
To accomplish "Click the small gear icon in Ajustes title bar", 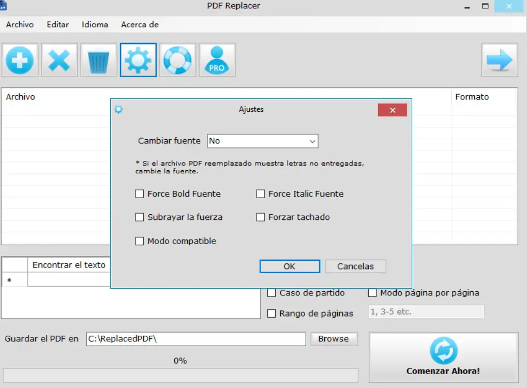I will 118,110.
